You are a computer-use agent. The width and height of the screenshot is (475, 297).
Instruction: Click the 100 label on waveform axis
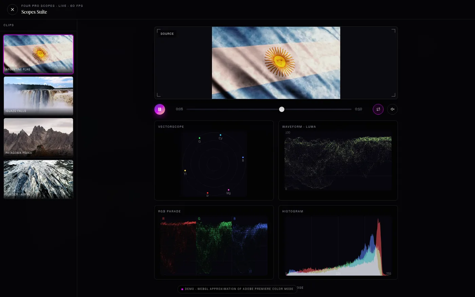pyautogui.click(x=288, y=133)
